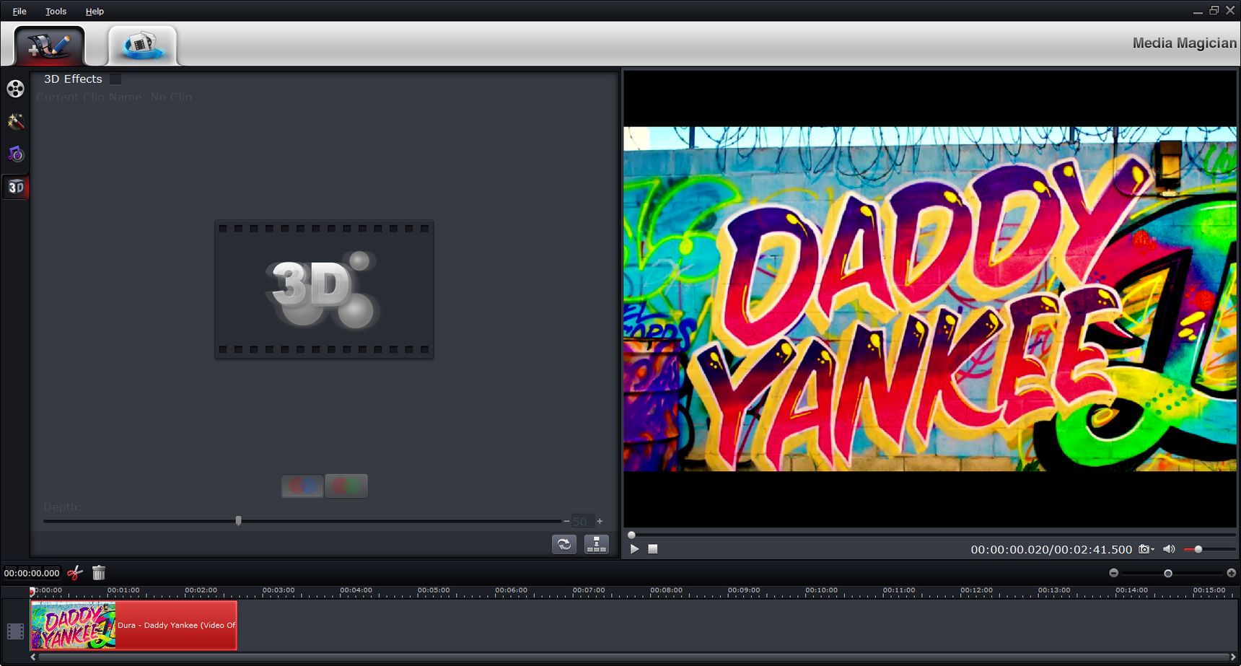Screen dimensions: 1241x666
Task: Adjust the volume slider
Action: click(1198, 549)
